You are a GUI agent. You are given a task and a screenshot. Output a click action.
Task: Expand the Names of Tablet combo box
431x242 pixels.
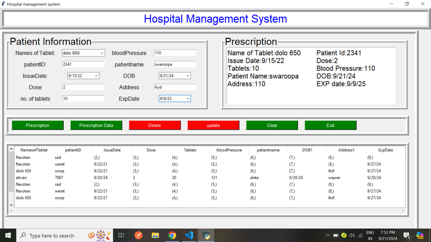tap(102, 53)
